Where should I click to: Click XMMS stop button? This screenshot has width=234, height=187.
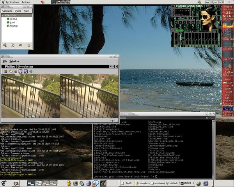[189, 23]
